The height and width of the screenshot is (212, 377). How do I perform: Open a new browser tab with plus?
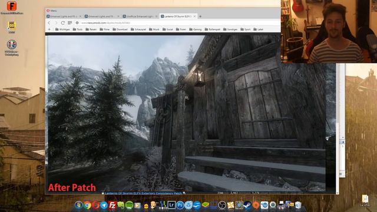(x=200, y=16)
